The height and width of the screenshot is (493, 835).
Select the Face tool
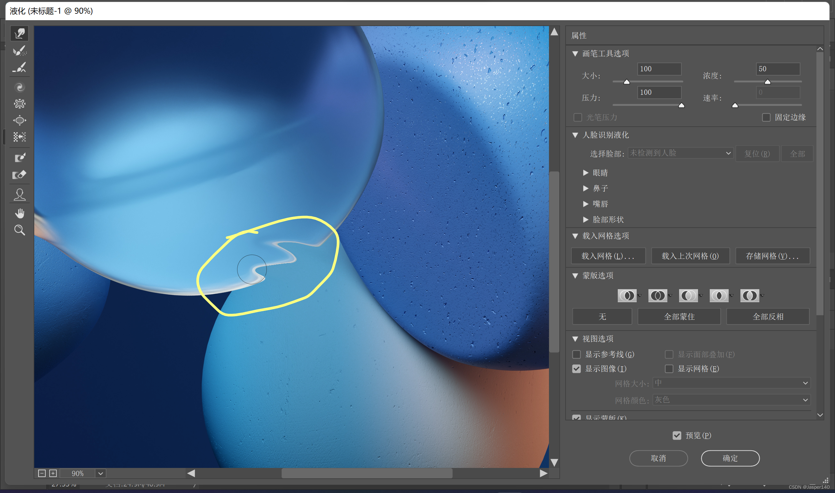point(20,195)
